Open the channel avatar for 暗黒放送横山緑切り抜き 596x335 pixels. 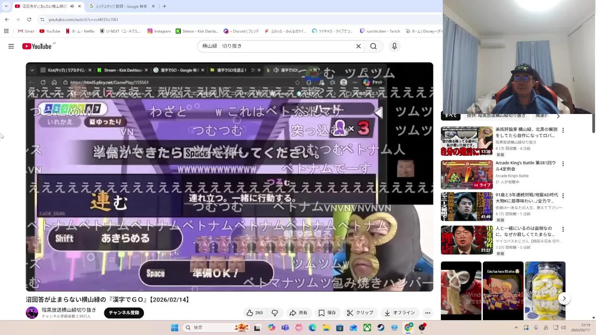tap(32, 313)
